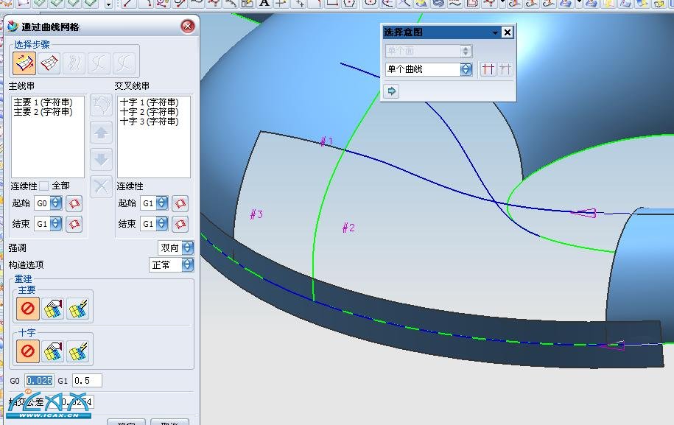Toggle the 全部 continuity checkbox

coord(44,186)
